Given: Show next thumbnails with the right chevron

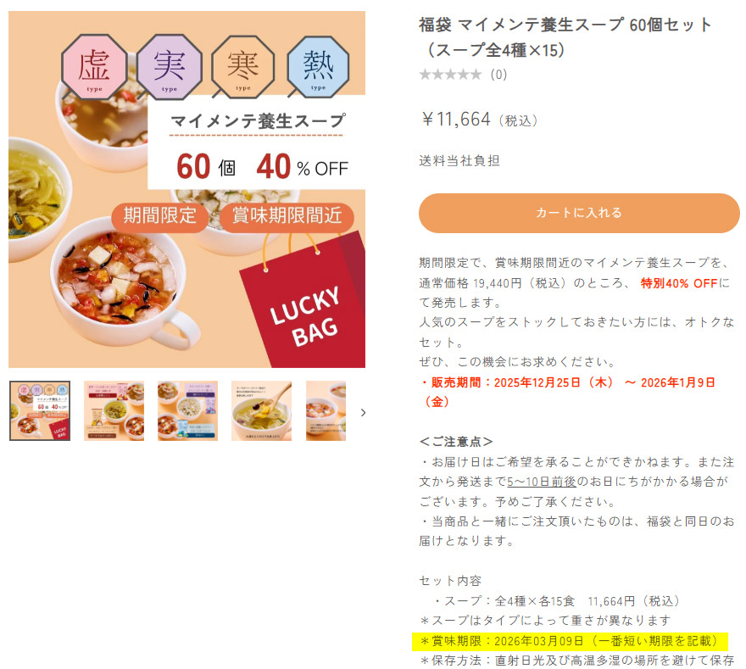Looking at the screenshot, I should [x=363, y=412].
